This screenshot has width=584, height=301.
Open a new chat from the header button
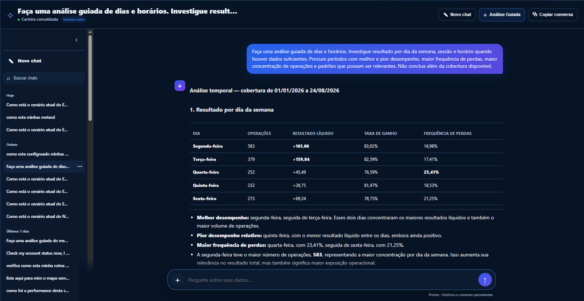(457, 15)
